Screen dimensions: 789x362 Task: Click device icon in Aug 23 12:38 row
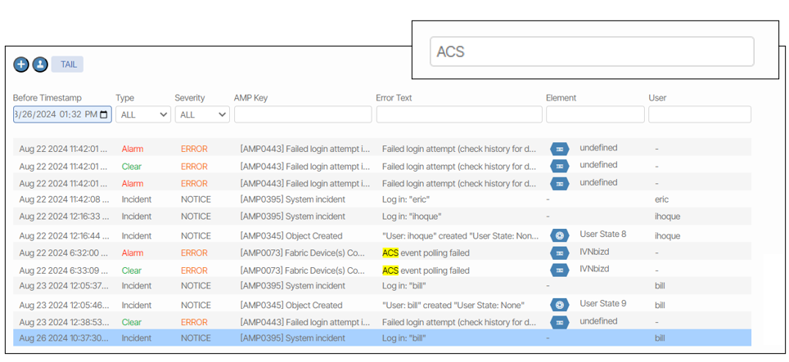point(559,323)
